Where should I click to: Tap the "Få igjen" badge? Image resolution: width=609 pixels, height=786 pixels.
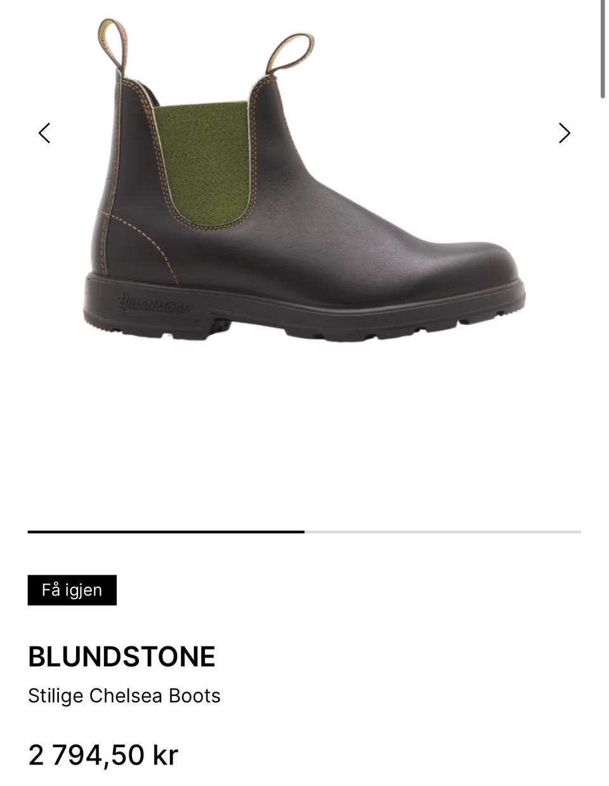72,590
